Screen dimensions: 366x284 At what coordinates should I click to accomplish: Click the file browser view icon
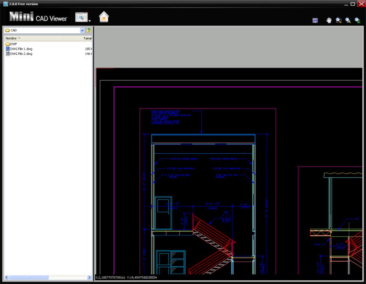[81, 17]
